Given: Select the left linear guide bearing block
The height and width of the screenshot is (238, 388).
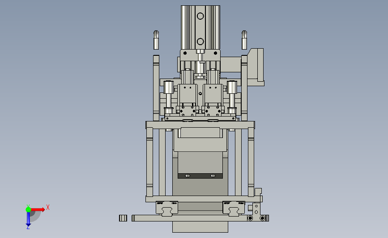Looking at the screenshot, I should pyautogui.click(x=166, y=208).
